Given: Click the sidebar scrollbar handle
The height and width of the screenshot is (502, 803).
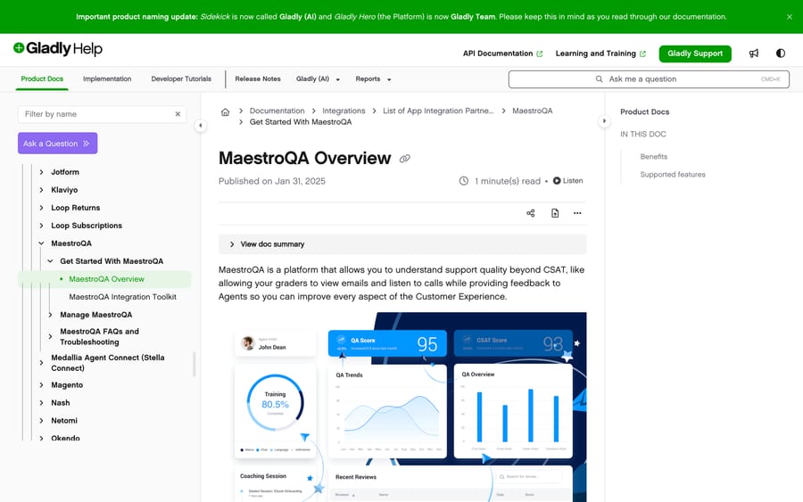Looking at the screenshot, I should 195,365.
